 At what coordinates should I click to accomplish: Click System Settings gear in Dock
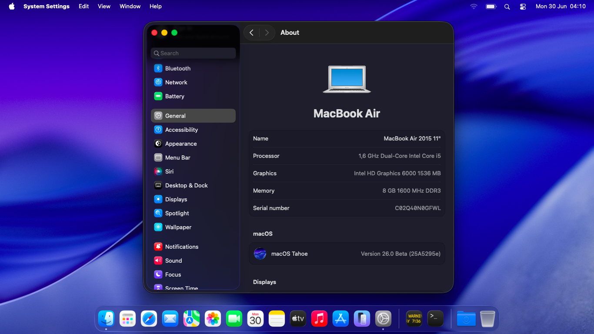click(383, 319)
